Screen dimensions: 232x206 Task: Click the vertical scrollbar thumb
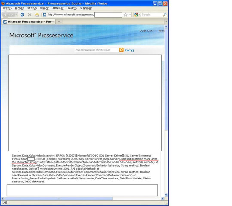[166, 80]
